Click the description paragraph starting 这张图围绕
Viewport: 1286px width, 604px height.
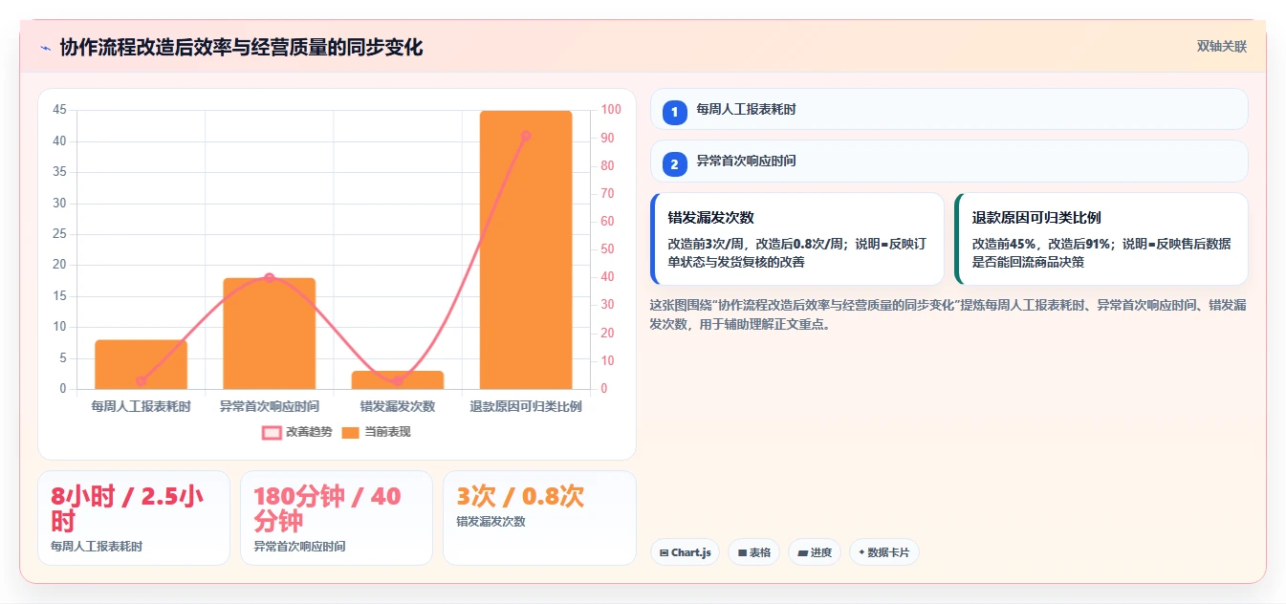(948, 314)
